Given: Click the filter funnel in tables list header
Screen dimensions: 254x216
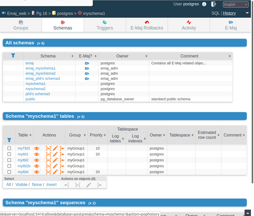Looking at the screenshot, I should 9,140.
